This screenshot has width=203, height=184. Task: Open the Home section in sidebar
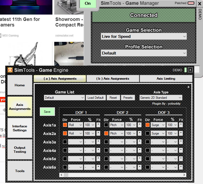pyautogui.click(x=20, y=85)
